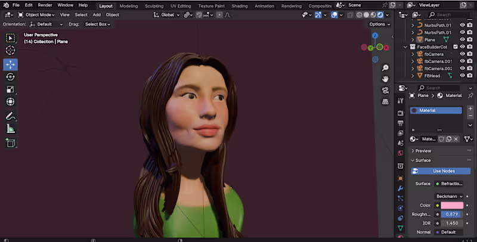
Task: Open the Options dropdown
Action: (380, 24)
